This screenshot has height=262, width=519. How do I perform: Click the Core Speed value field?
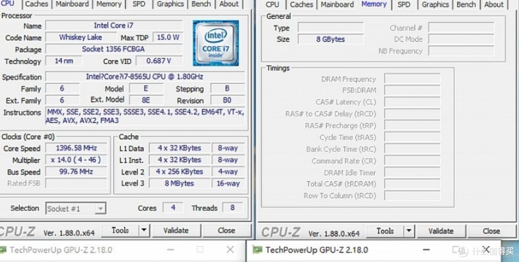[x=76, y=148]
